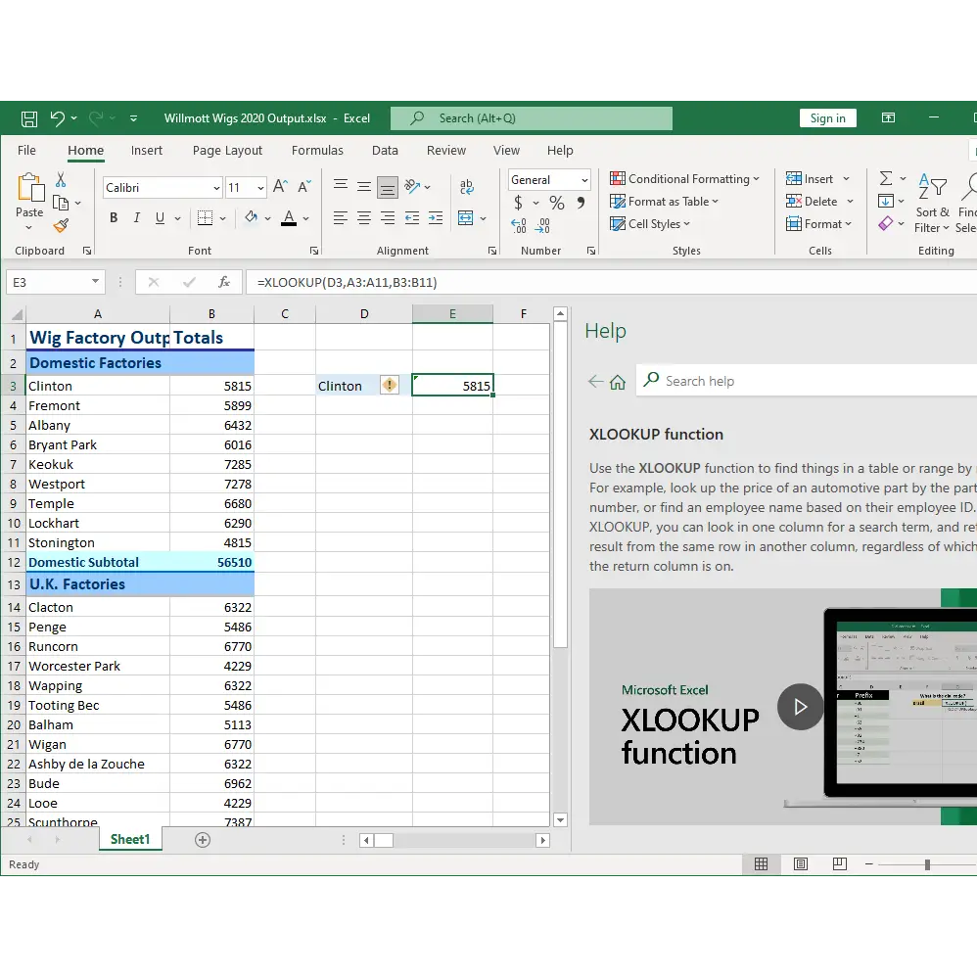Switch to the Formulas ribbon tab

(317, 150)
